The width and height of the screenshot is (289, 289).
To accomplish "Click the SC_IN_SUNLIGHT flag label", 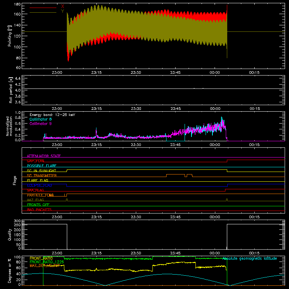I will 42,171.
